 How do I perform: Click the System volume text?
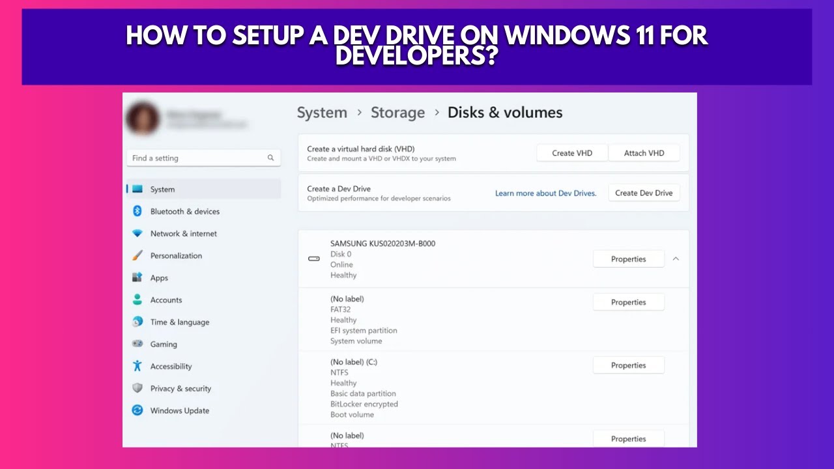pos(356,341)
